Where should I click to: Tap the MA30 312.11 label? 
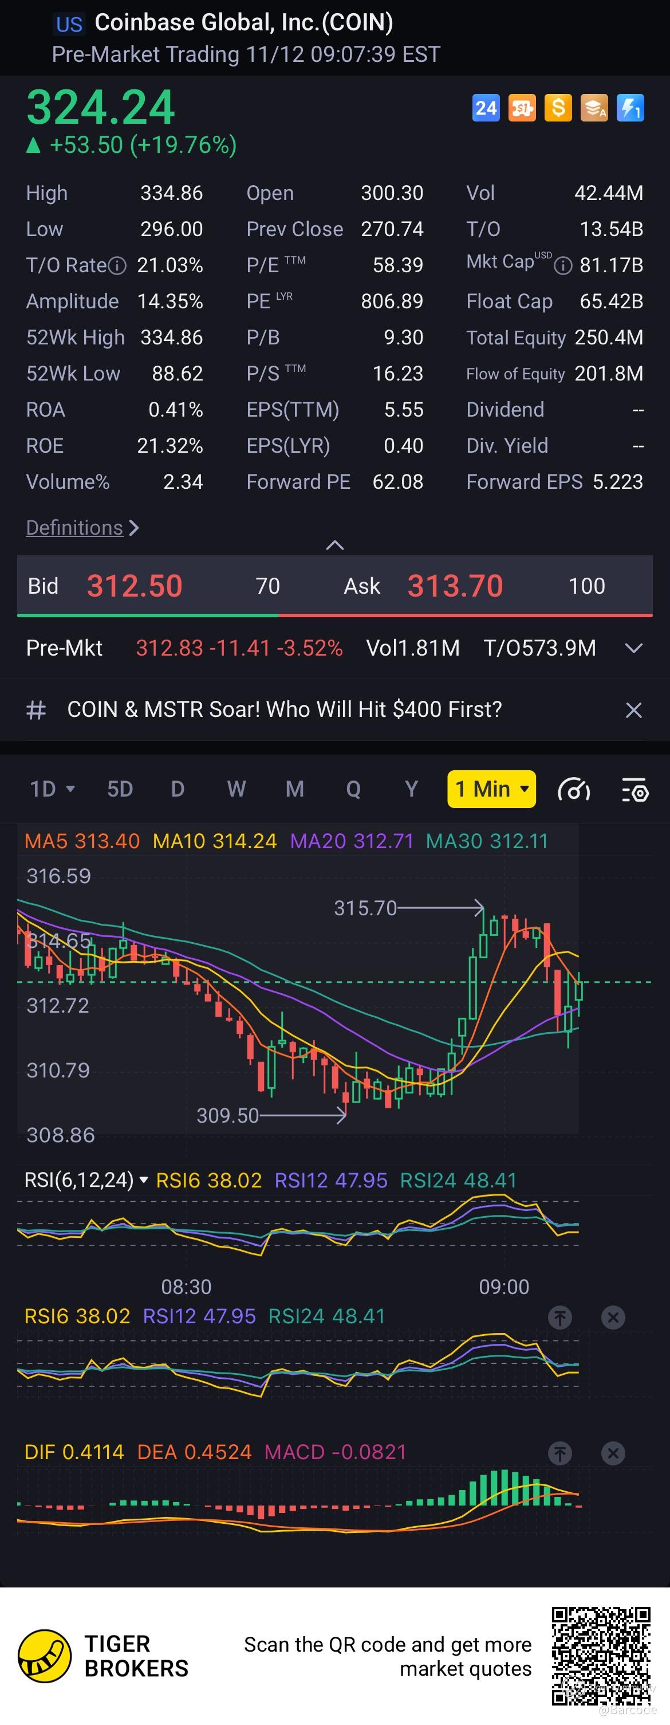click(487, 841)
